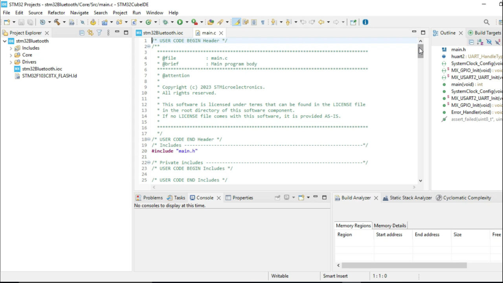Click Display Selected Console monitor icon
Viewport: 503px width, 283px height.
pyautogui.click(x=286, y=198)
